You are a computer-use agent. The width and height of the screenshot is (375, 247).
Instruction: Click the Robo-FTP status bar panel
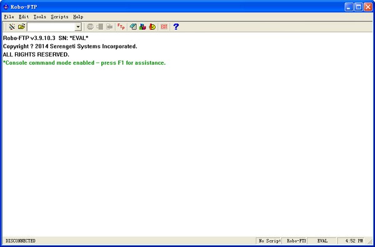pyautogui.click(x=294, y=241)
